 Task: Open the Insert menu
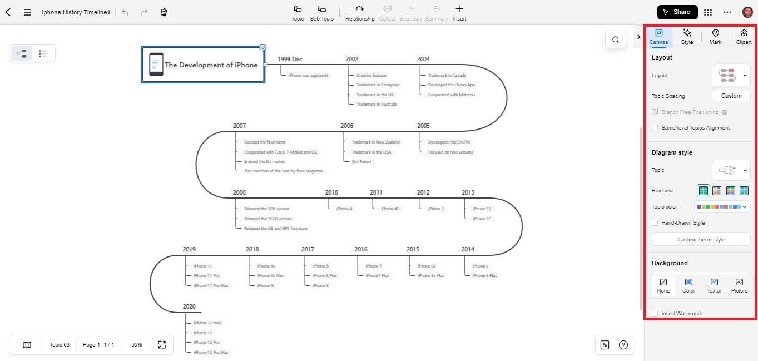459,13
